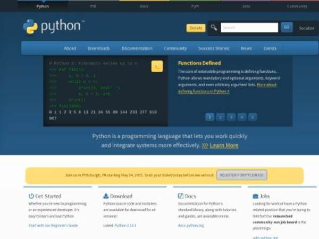Select slide 5 in the carousel
Viewport: 319px width, 239px height.
[253, 117]
